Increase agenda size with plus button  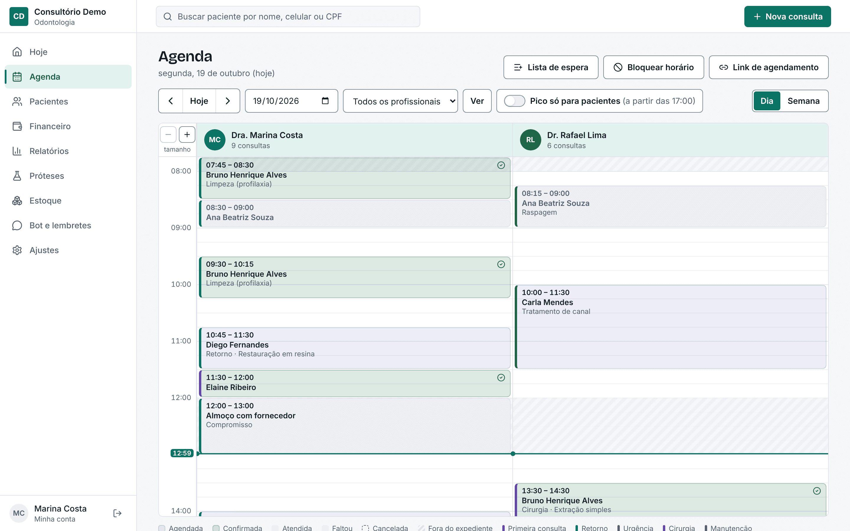coord(187,135)
